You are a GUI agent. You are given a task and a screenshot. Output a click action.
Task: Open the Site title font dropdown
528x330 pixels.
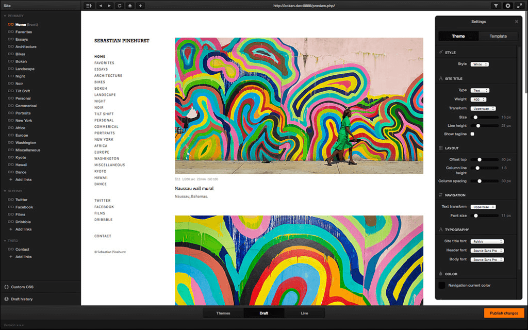click(x=487, y=241)
